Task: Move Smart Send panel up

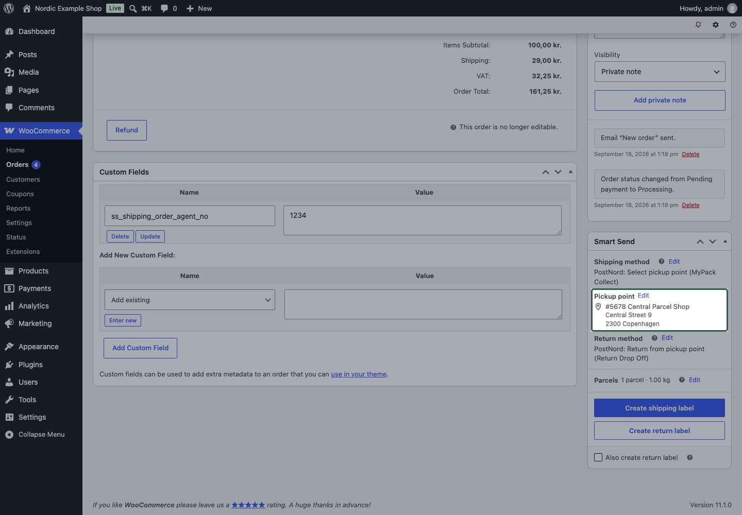Action: tap(700, 242)
